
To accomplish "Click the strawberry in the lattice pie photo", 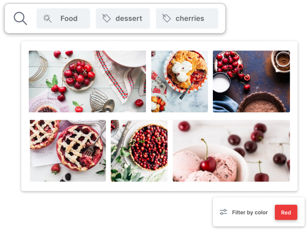I will pyautogui.click(x=55, y=168).
